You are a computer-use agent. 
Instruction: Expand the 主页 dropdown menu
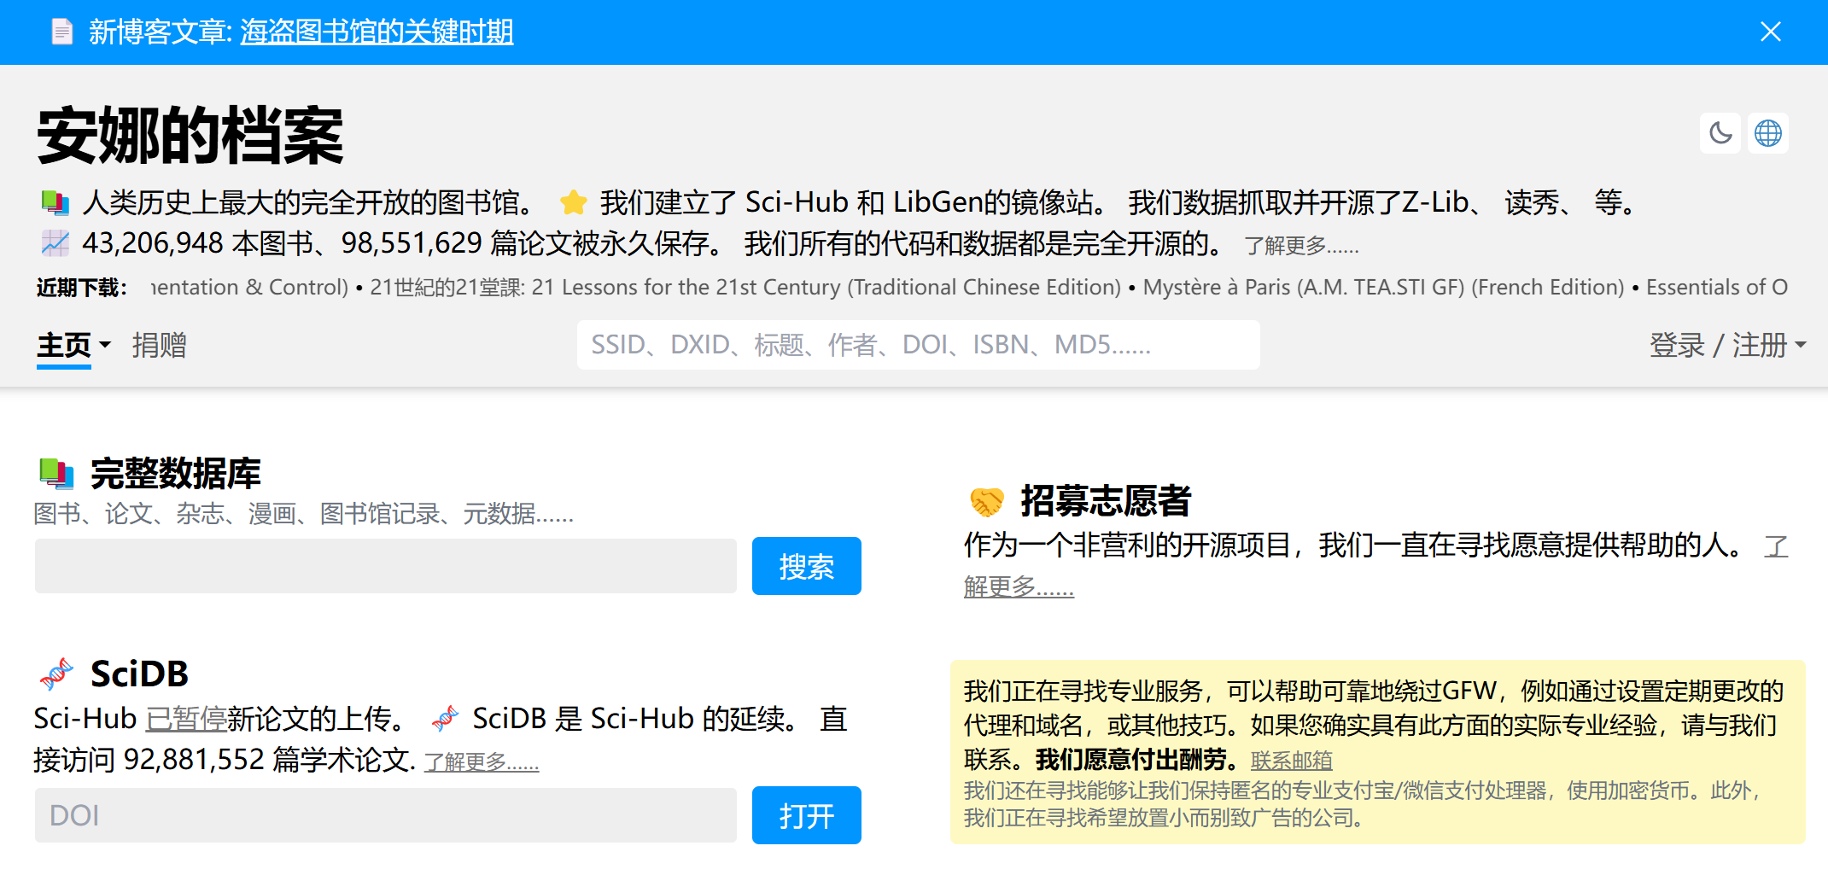pos(73,345)
